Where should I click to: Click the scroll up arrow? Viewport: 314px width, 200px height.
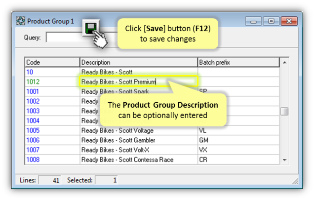284,63
